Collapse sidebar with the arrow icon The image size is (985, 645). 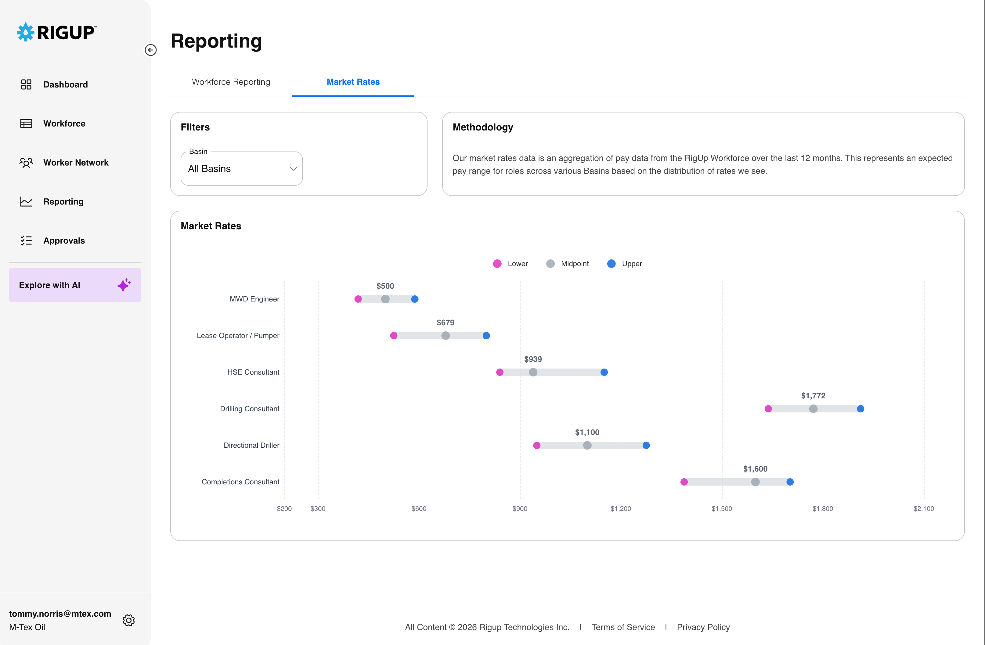point(151,50)
